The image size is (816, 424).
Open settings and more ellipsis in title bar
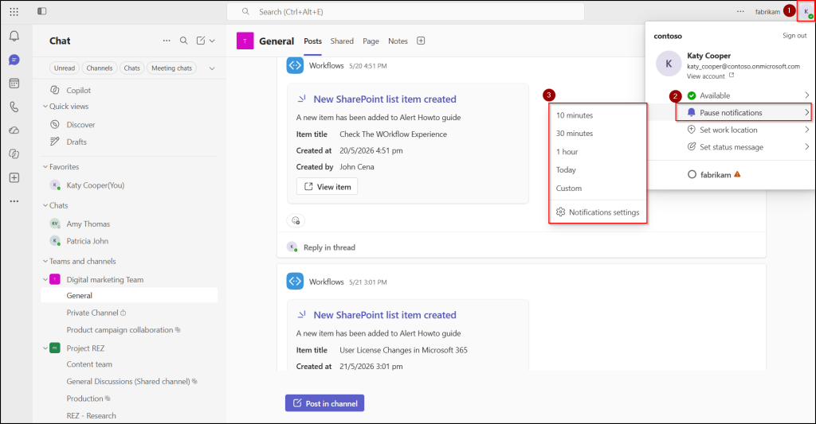[740, 11]
